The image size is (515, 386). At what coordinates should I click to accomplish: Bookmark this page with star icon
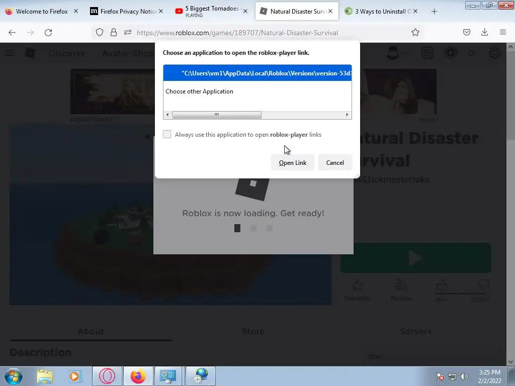click(415, 32)
